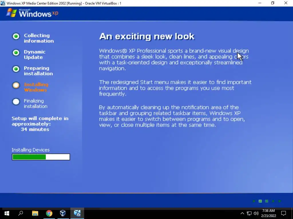
Task: Minimize the VirtualBox window
Action: pyautogui.click(x=260, y=3)
